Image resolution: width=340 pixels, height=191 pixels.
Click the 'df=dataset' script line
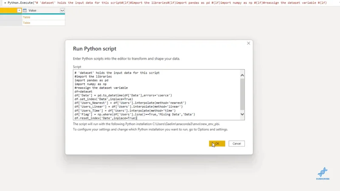pos(83,91)
